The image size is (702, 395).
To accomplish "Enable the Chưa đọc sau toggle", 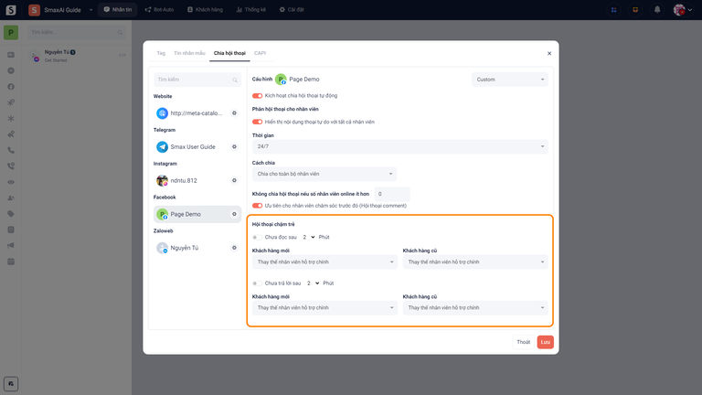I will (x=257, y=236).
